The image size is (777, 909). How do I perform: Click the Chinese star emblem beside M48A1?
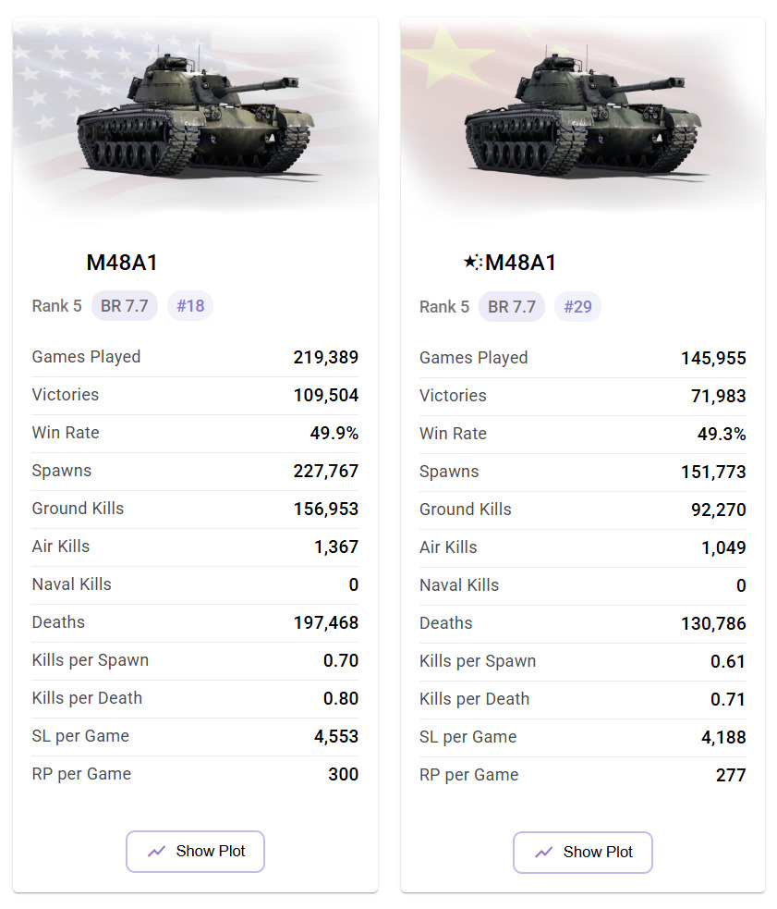coord(472,263)
